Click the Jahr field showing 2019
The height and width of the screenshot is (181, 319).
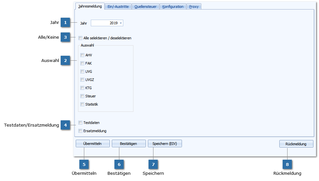pyautogui.click(x=105, y=23)
